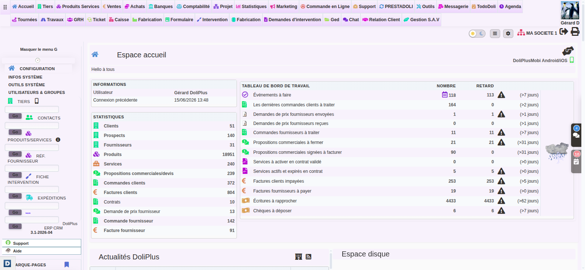Image resolution: width=585 pixels, height=270 pixels.
Task: Open the Tiers top menu
Action: click(x=45, y=7)
